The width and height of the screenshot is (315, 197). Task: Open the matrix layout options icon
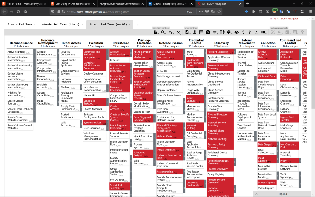tap(263, 32)
